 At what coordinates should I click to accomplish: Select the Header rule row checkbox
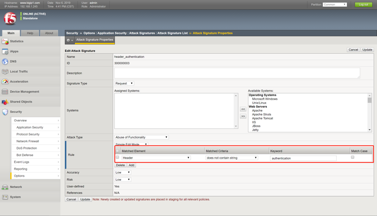pyautogui.click(x=118, y=158)
